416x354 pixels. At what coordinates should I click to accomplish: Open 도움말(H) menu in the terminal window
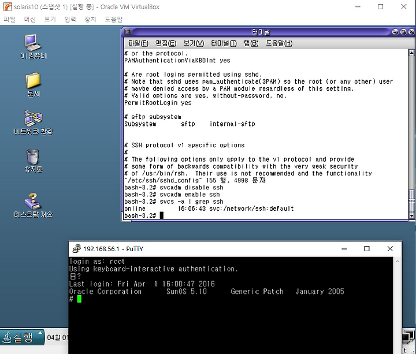pyautogui.click(x=279, y=43)
